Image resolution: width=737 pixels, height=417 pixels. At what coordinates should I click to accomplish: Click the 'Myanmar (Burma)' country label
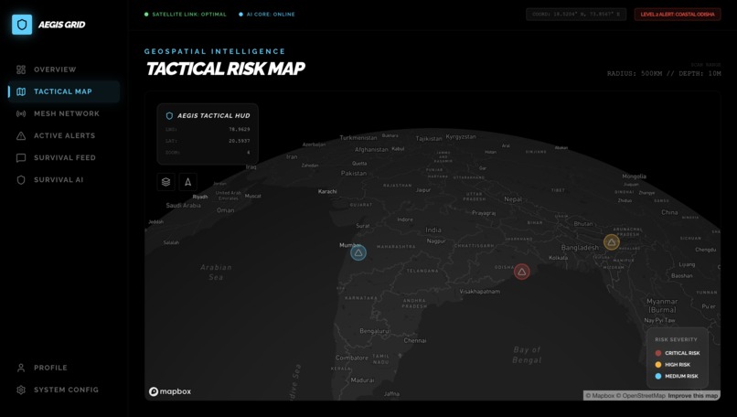click(662, 305)
